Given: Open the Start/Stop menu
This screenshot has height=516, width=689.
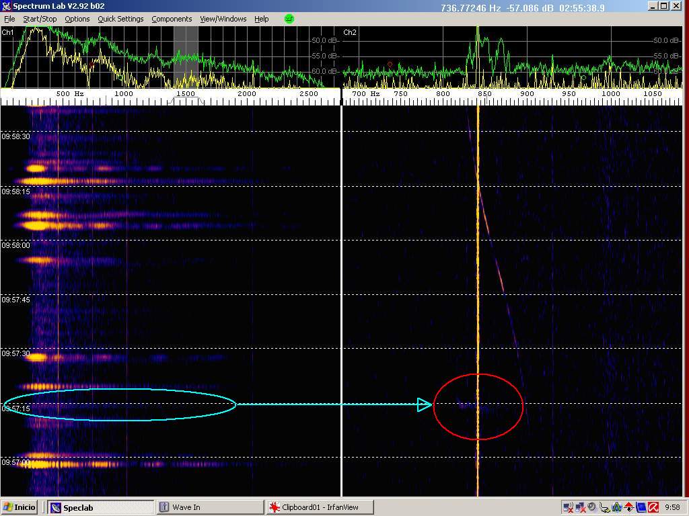Looking at the screenshot, I should tap(40, 19).
